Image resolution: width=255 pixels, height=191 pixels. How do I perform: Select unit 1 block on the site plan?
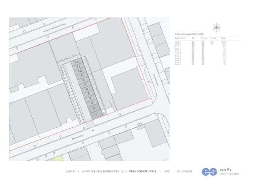(x=96, y=115)
